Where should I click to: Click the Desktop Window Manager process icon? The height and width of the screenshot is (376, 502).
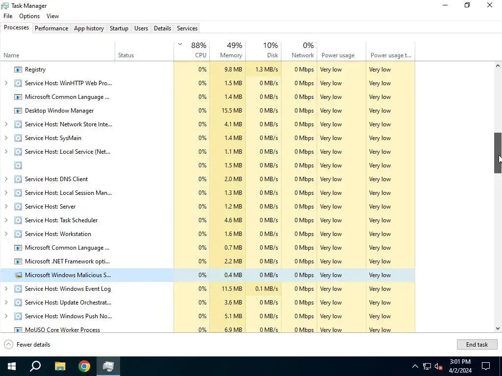[x=18, y=111]
